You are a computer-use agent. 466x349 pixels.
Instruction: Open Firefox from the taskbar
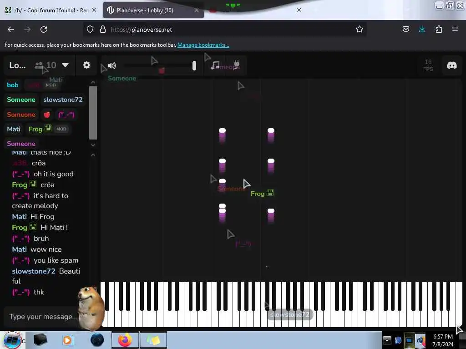(x=125, y=340)
